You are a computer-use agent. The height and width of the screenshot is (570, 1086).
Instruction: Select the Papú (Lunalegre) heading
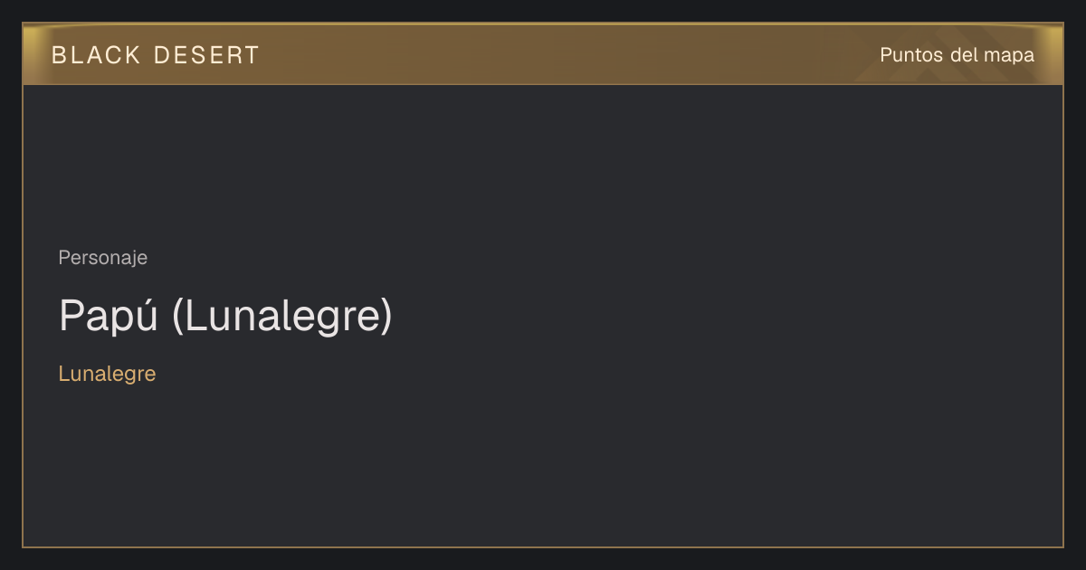tap(225, 316)
